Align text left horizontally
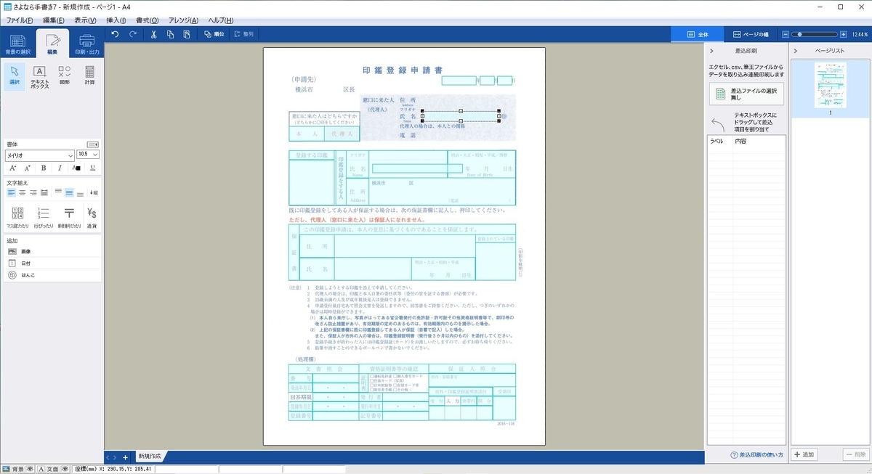Screen dimensions: 872x474 click(x=11, y=192)
